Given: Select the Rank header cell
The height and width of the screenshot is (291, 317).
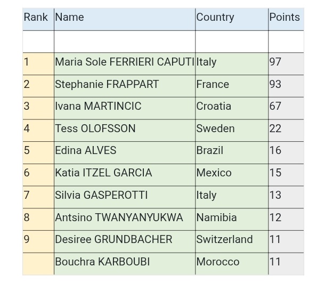Looking at the screenshot, I should 38,19.
